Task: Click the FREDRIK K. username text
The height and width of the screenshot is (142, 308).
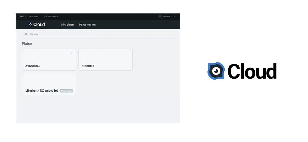Action: tap(167, 17)
